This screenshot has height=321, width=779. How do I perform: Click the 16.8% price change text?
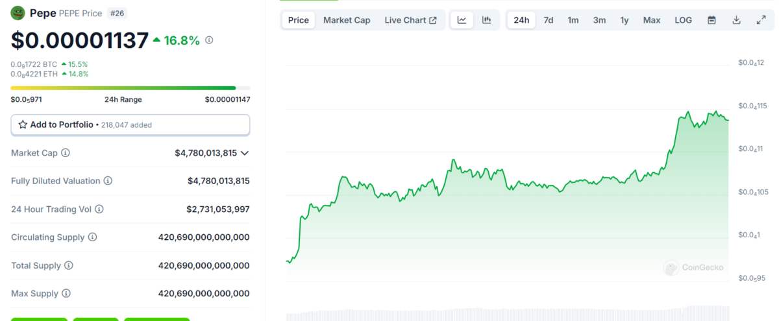[x=182, y=40]
